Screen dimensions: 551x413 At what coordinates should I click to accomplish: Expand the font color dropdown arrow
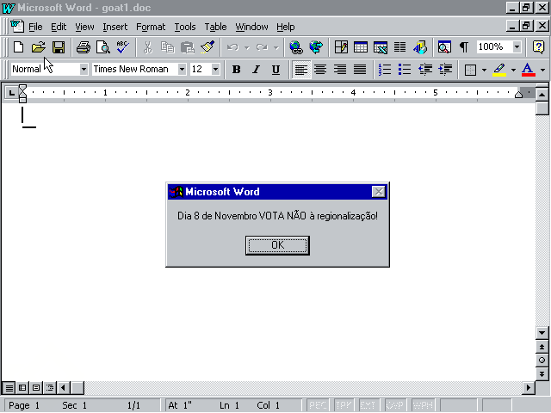pyautogui.click(x=542, y=70)
